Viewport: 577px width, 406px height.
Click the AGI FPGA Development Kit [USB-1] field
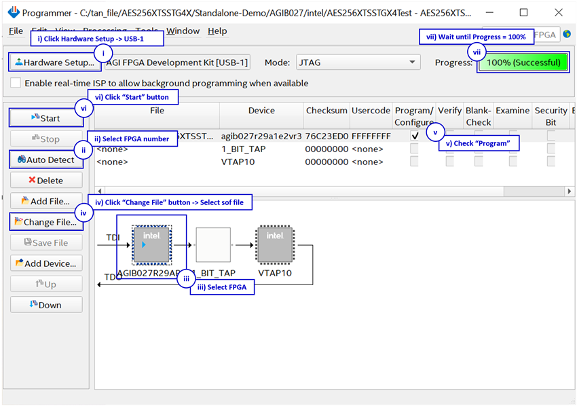[177, 62]
